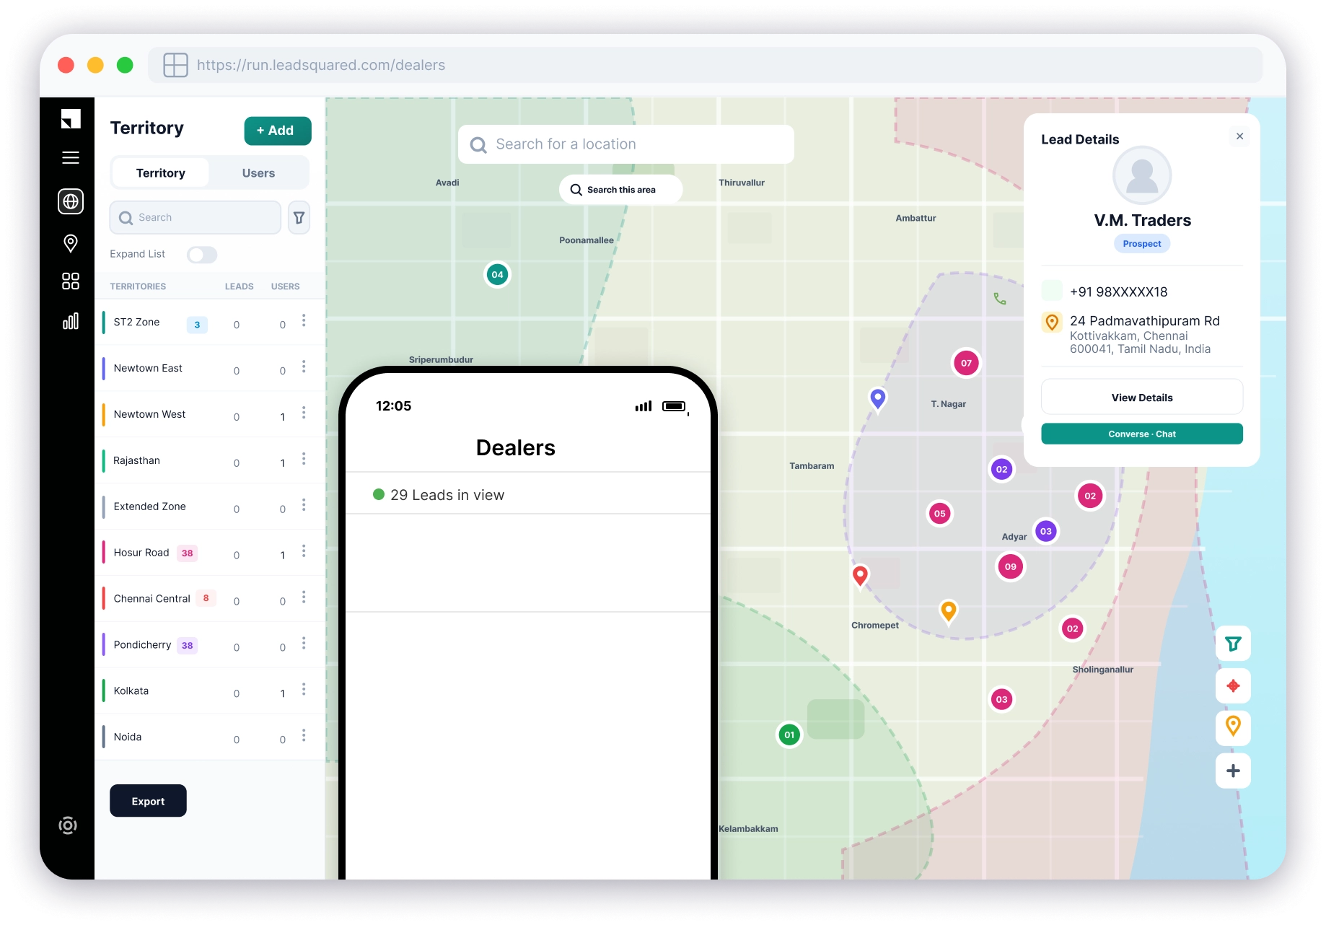The width and height of the screenshot is (1326, 925).
Task: Open options menu for Hosur Road
Action: click(x=304, y=551)
